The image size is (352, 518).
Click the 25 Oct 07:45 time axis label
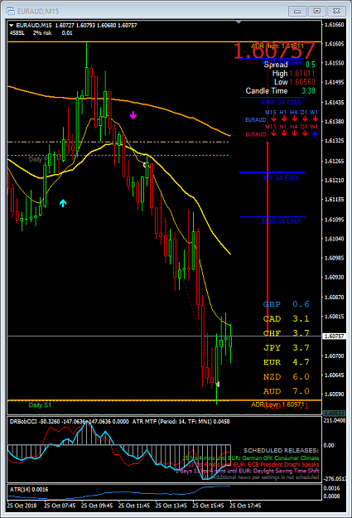coord(60,506)
